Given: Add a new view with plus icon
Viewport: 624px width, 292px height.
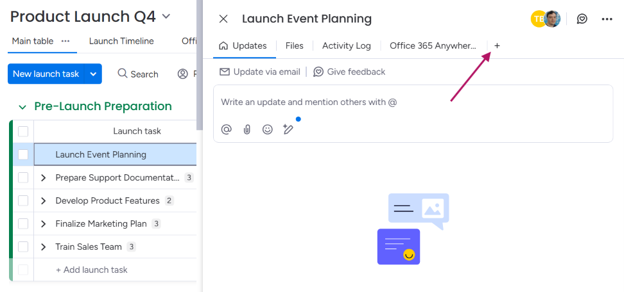Looking at the screenshot, I should click(x=497, y=46).
